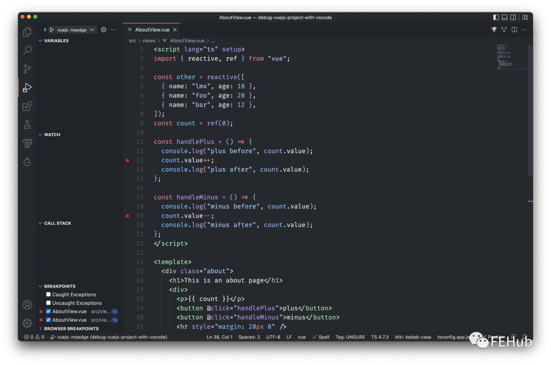Select the Search icon in activity bar

pos(27,50)
